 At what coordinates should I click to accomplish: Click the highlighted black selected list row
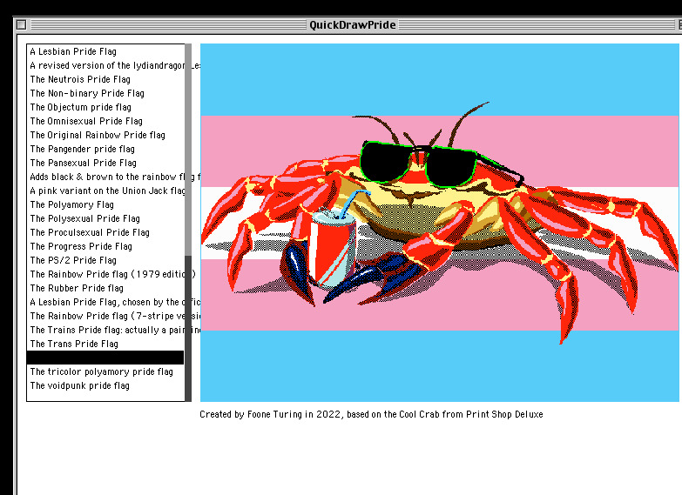click(x=105, y=358)
